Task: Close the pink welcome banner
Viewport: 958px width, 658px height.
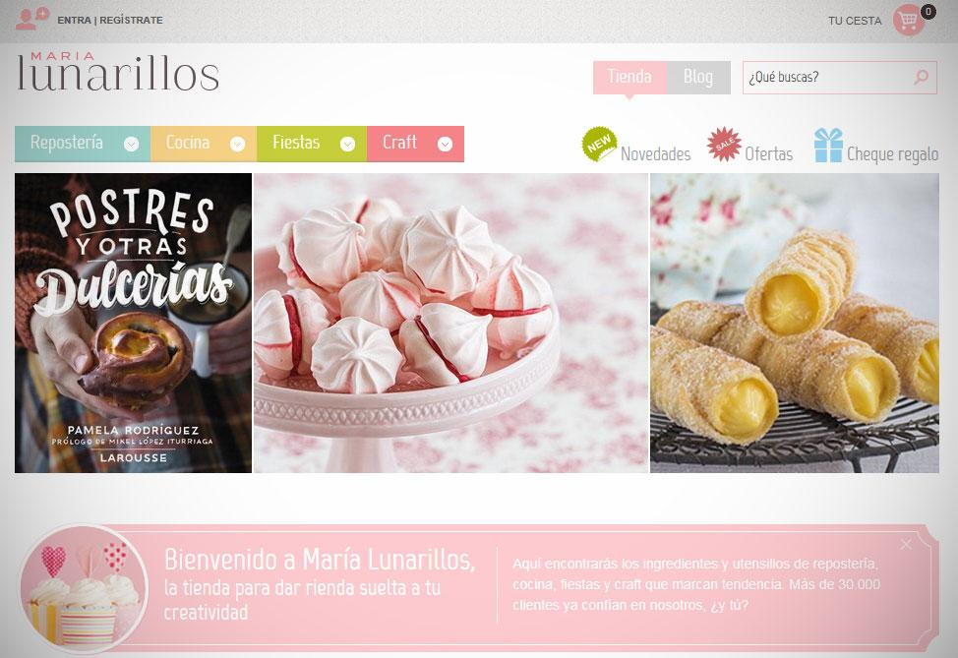Action: [x=906, y=544]
